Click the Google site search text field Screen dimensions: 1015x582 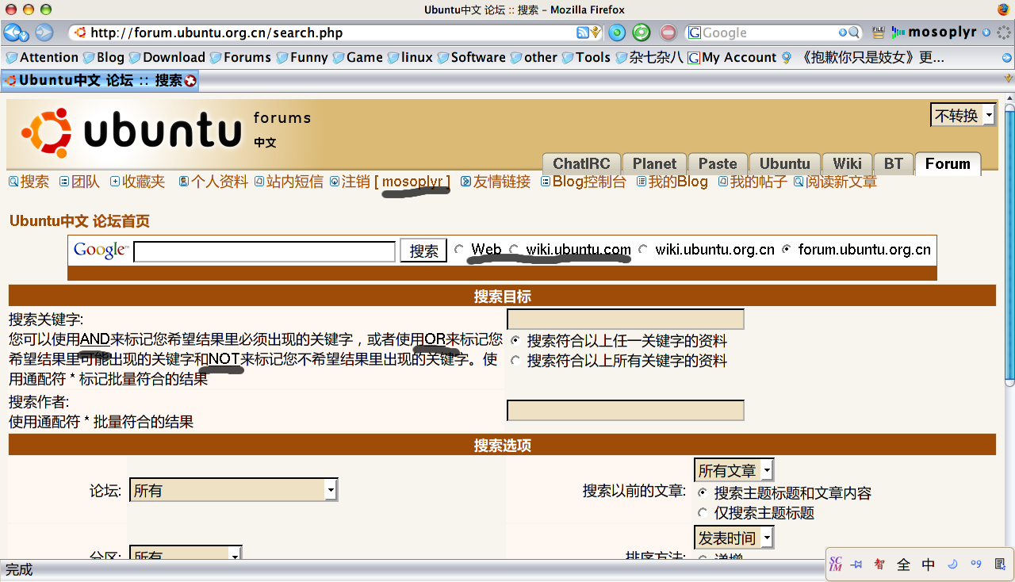(264, 251)
